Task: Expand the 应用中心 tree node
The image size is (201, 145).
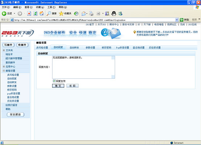Action: (x=4, y=67)
